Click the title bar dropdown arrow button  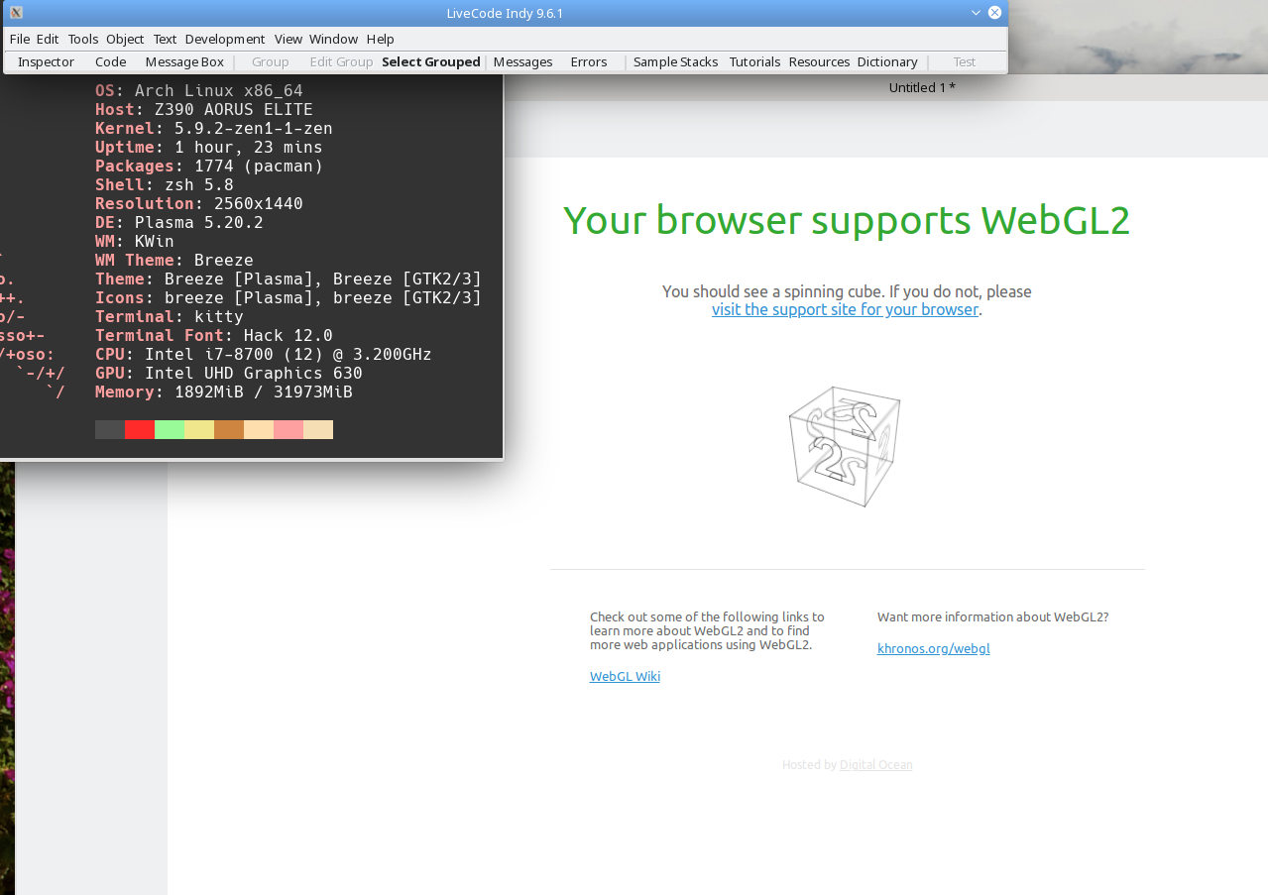(x=976, y=13)
